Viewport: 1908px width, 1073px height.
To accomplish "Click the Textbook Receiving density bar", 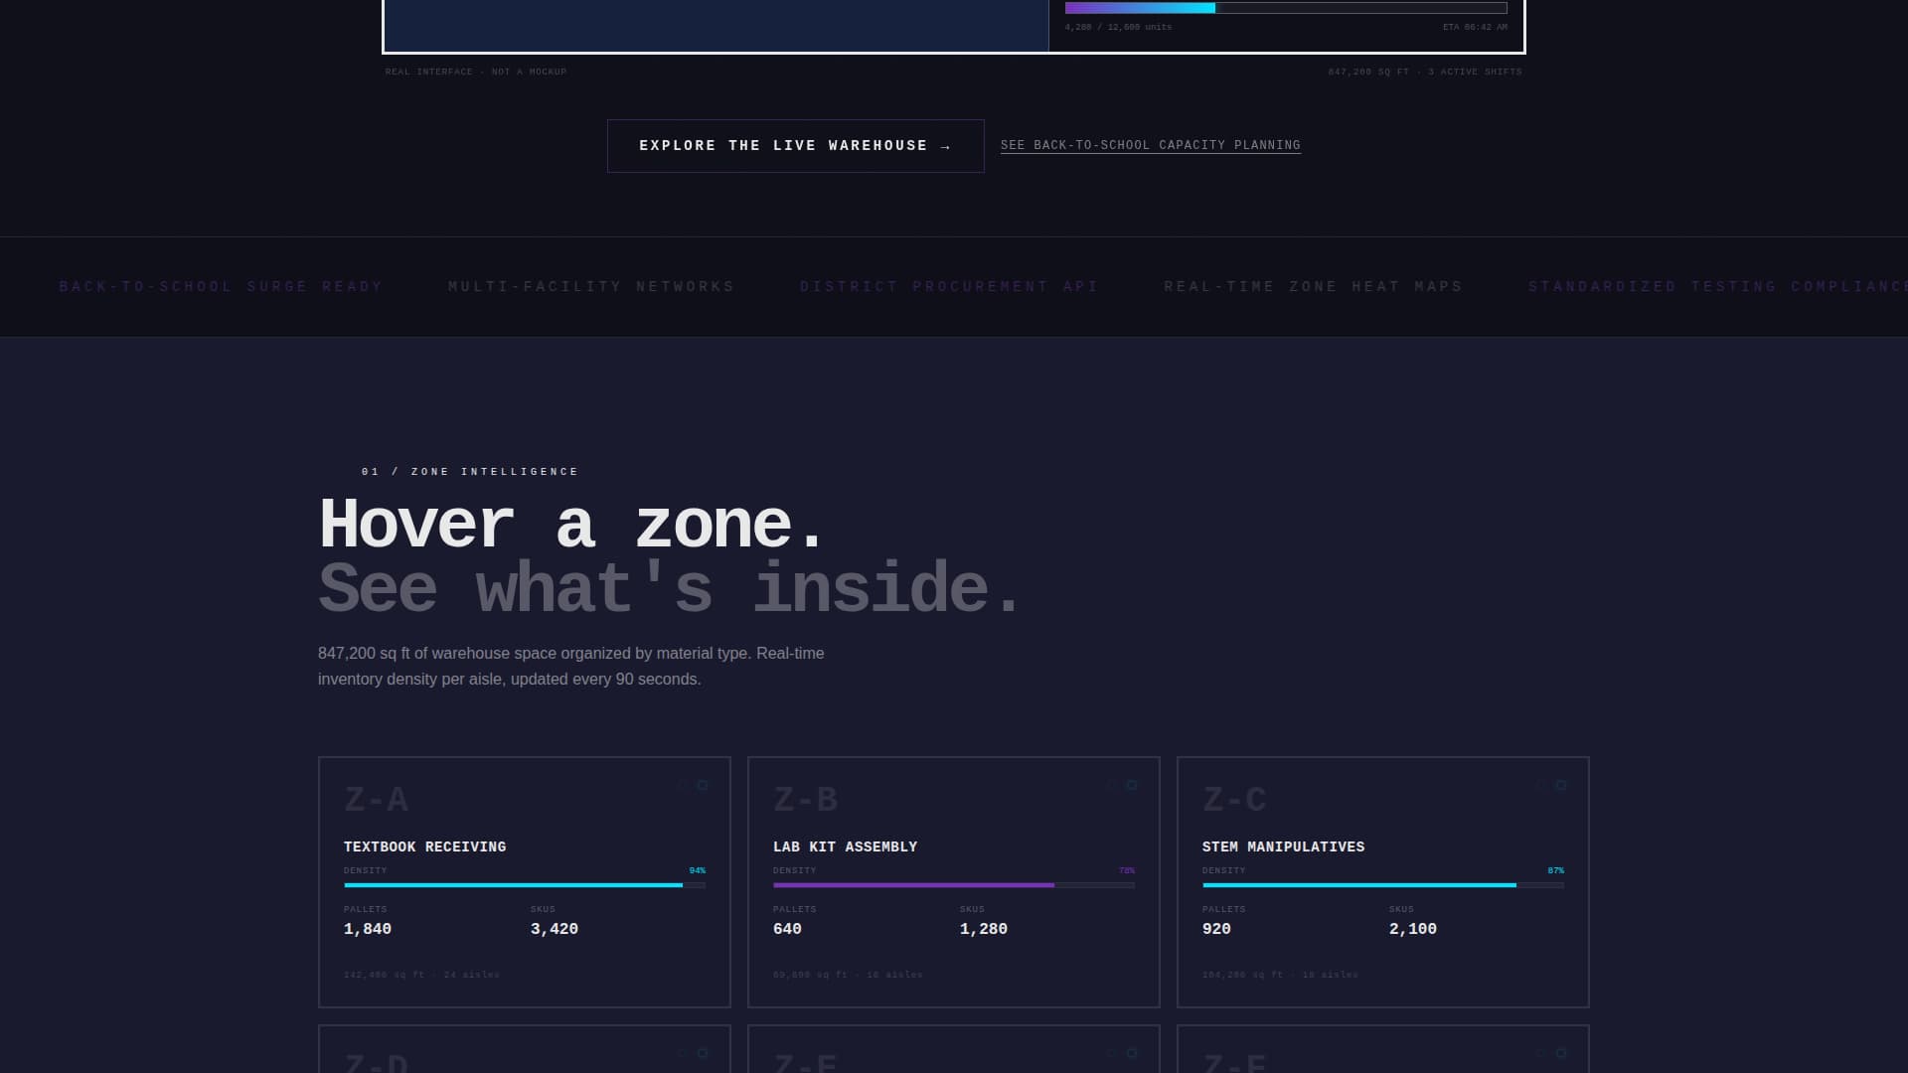I will pyautogui.click(x=525, y=885).
